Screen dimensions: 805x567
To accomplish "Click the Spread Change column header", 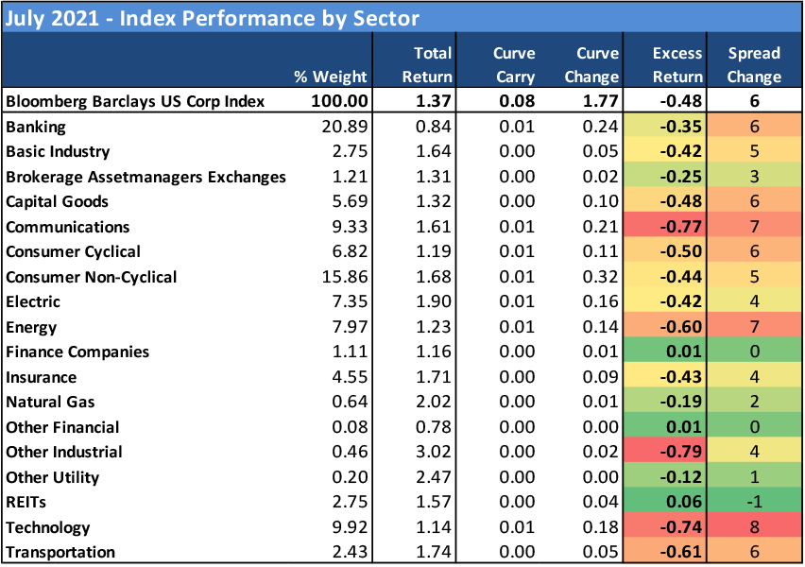I will coord(754,64).
